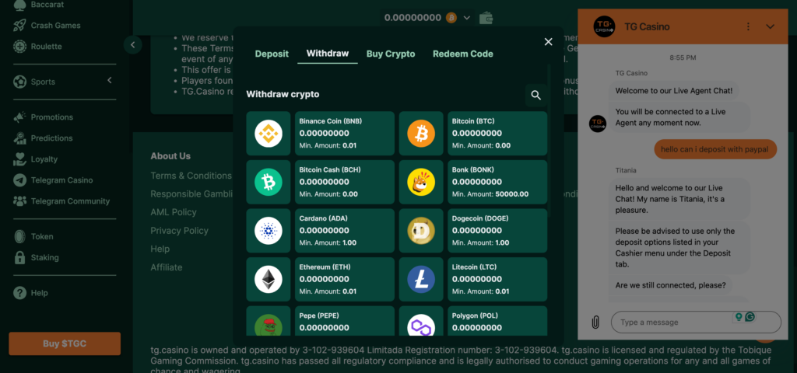
Task: Attach file in TG Casino chat
Action: click(x=595, y=322)
